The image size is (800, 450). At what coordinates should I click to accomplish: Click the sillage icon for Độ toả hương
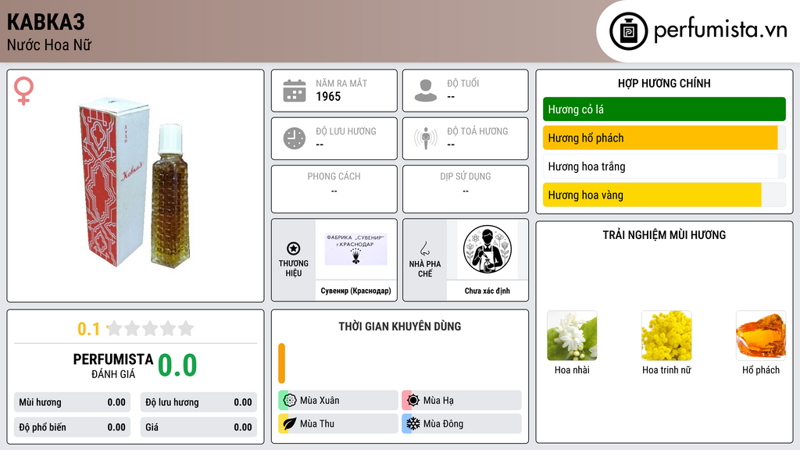[x=426, y=138]
